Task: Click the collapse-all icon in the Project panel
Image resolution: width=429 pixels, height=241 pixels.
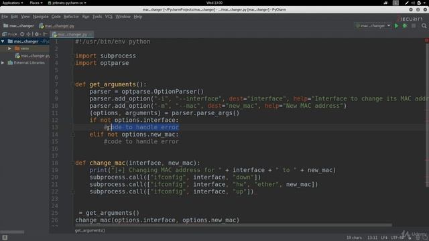Action: (x=28, y=34)
